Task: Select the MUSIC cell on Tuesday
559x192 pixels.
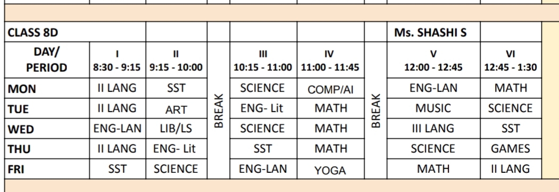Action: coord(433,108)
